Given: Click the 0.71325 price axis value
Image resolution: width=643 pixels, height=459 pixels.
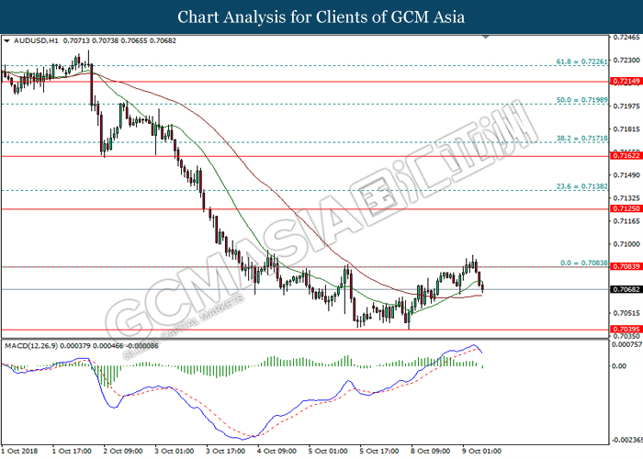Looking at the screenshot, I should coord(626,198).
